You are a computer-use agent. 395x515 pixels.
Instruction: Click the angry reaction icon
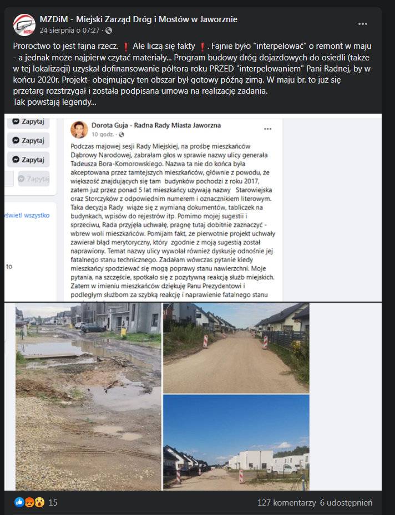(x=29, y=502)
